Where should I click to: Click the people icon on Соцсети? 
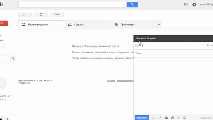70,25
